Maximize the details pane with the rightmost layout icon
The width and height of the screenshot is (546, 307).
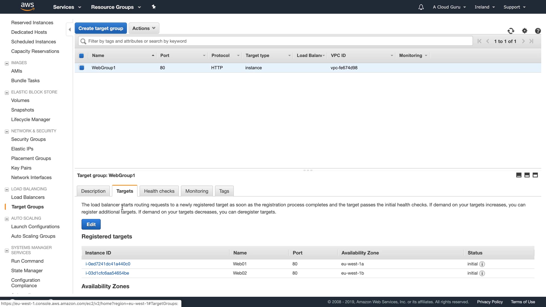click(535, 175)
